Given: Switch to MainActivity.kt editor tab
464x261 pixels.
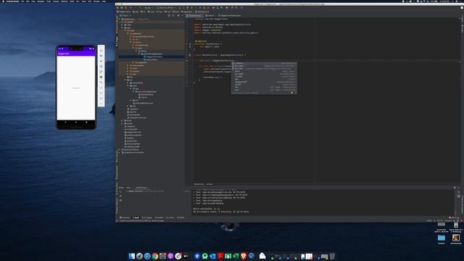Looking at the screenshot, I should 194,15.
